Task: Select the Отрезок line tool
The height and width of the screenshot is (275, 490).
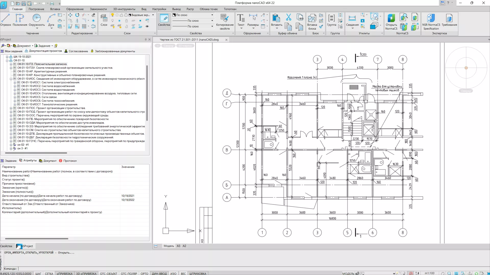Action: (x=6, y=20)
